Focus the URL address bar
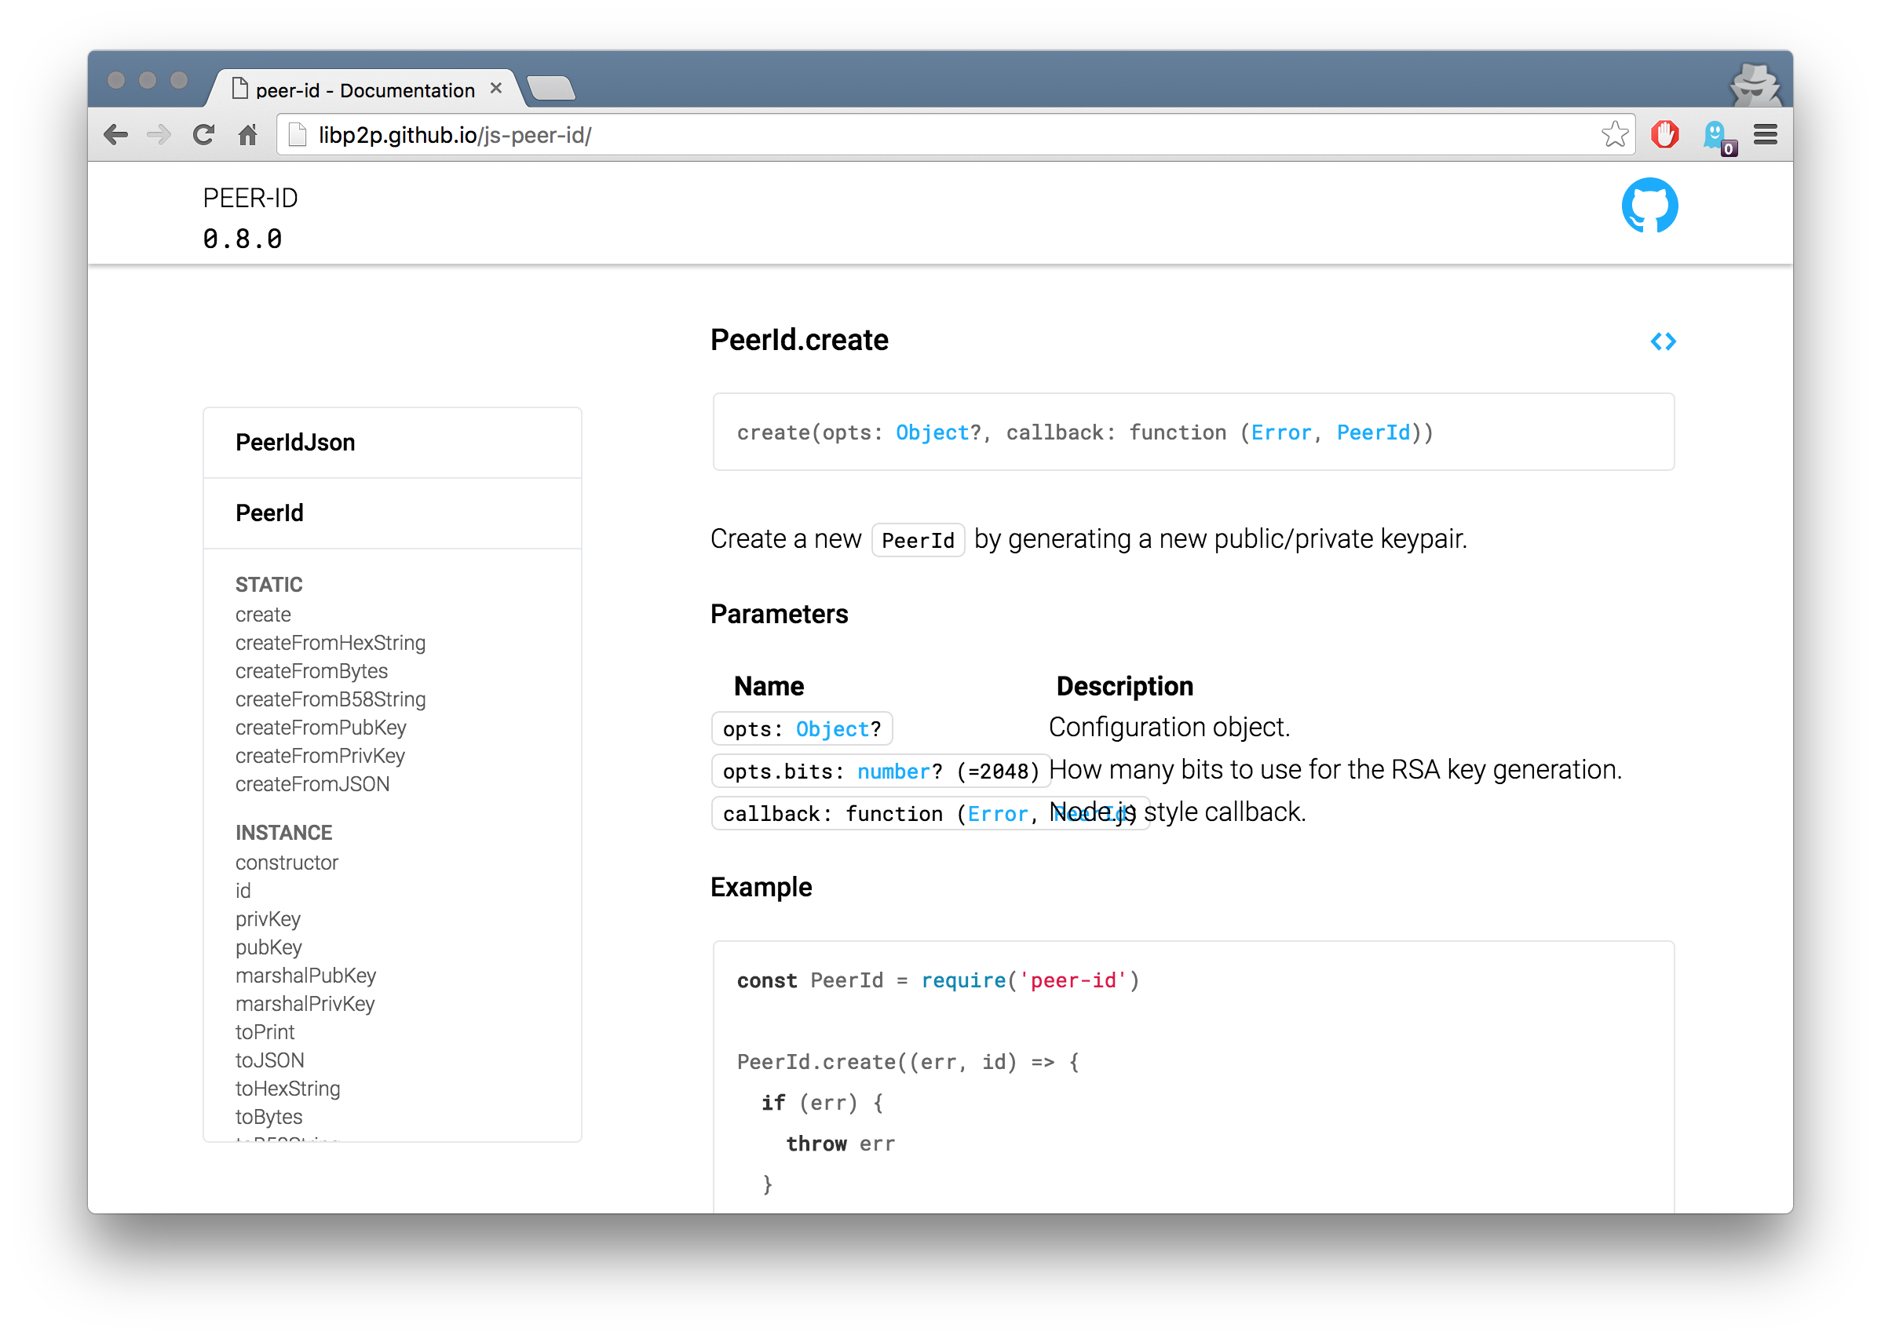Image resolution: width=1881 pixels, height=1339 pixels. (x=907, y=135)
